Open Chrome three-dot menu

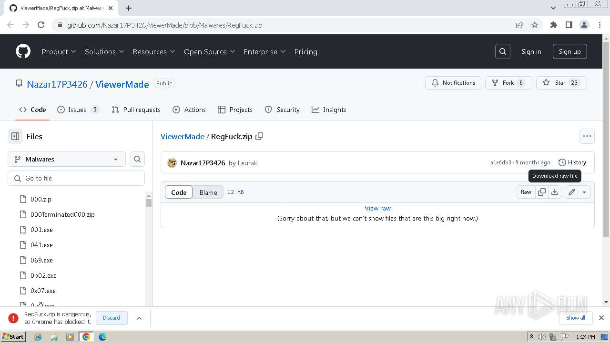600,25
